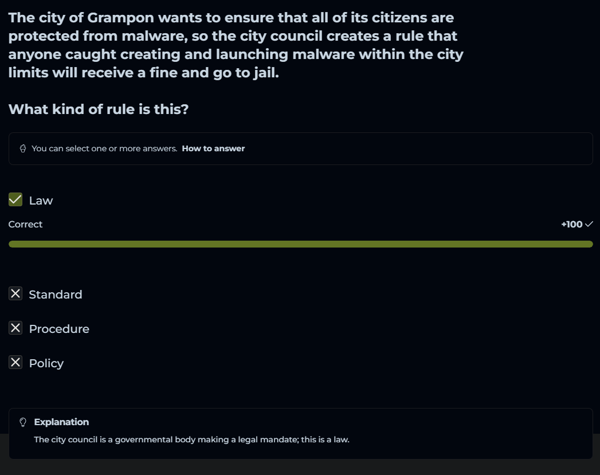Check the Standard answer box

(15, 294)
